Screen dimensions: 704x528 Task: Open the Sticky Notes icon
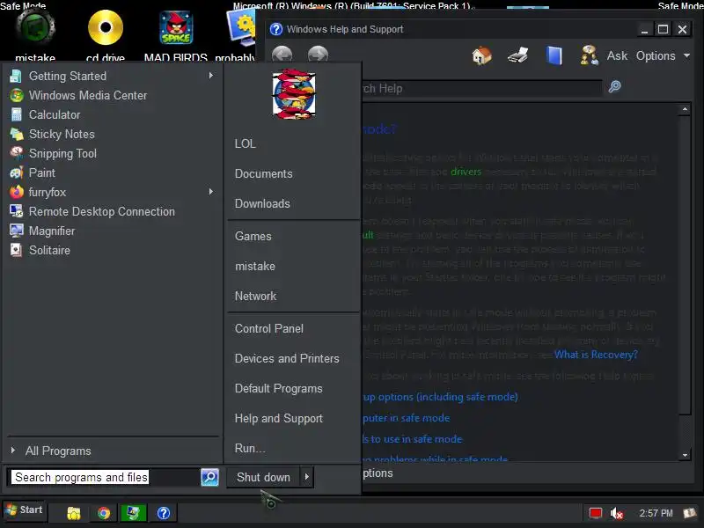pos(16,135)
